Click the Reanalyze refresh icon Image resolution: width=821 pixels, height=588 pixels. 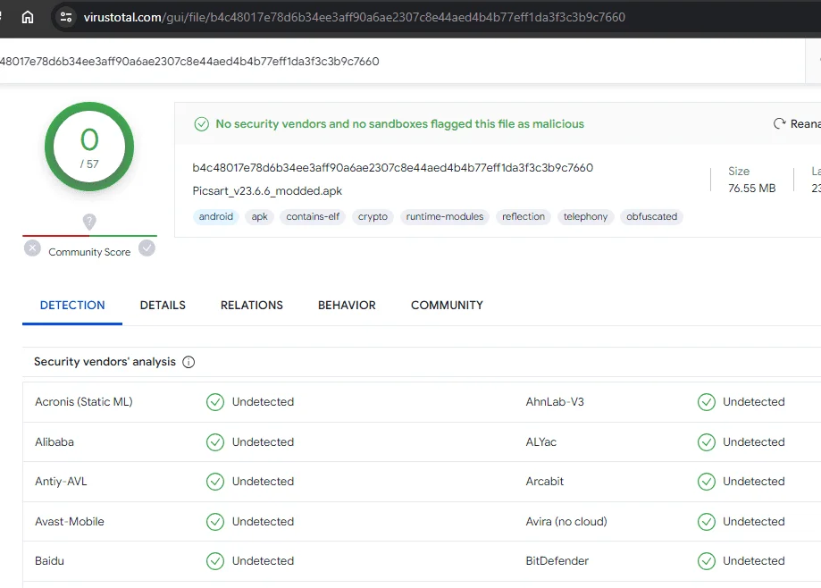click(780, 123)
